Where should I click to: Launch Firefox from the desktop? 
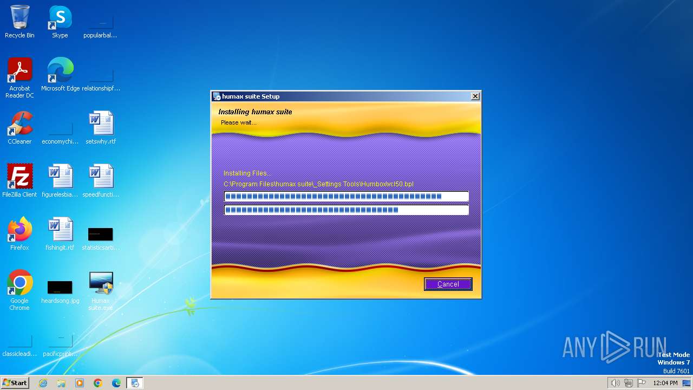tap(19, 234)
